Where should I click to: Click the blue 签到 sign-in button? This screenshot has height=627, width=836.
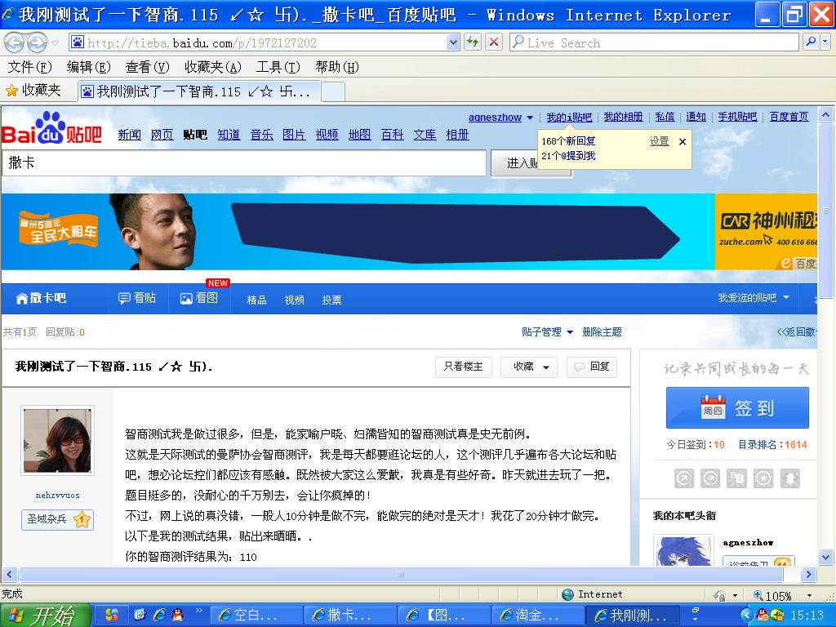coord(737,408)
